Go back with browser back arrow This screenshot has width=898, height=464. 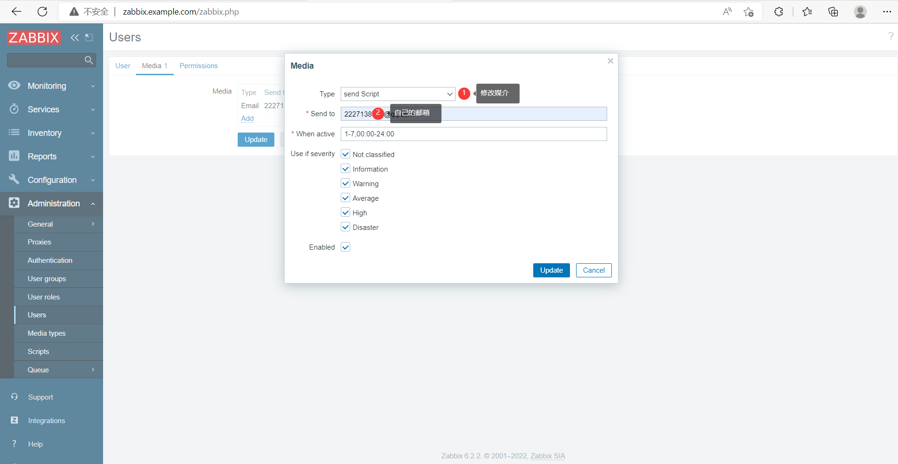(x=16, y=12)
